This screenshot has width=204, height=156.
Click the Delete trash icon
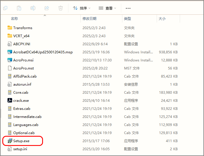[x=61, y=8]
